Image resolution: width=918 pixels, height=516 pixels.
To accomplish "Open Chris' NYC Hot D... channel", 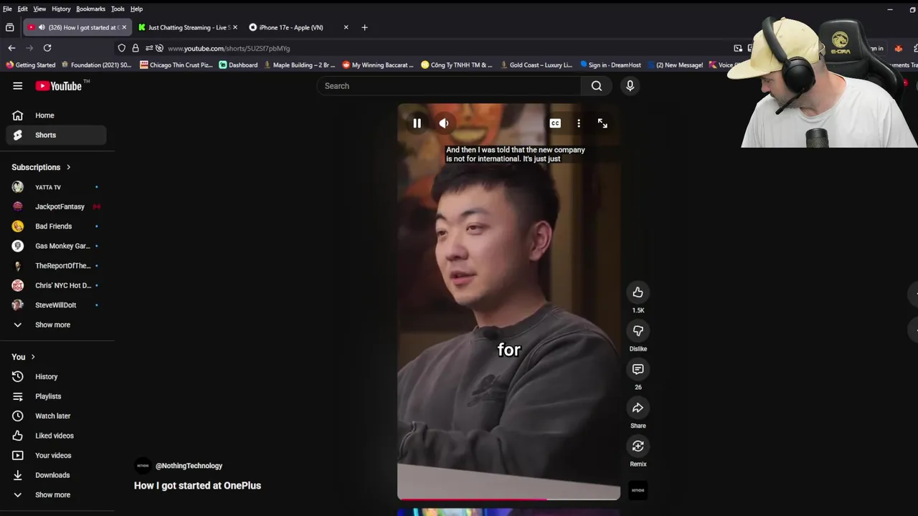I will (x=56, y=285).
